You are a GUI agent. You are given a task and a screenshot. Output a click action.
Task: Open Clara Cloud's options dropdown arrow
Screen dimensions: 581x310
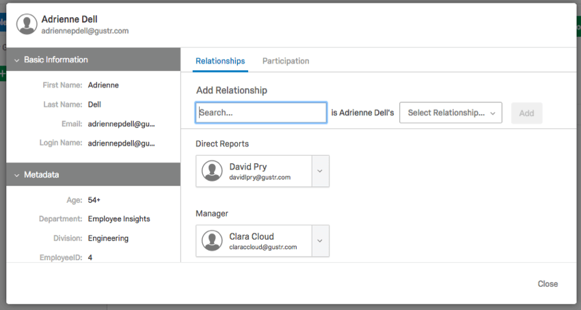[320, 240]
